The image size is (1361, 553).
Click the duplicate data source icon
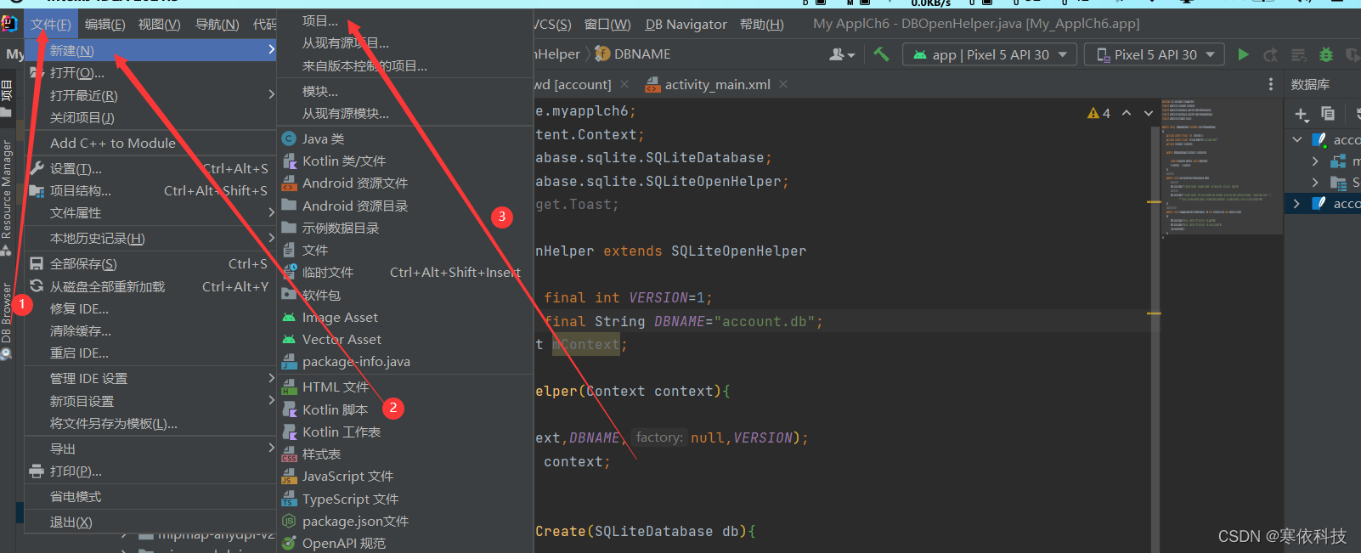(x=1328, y=114)
